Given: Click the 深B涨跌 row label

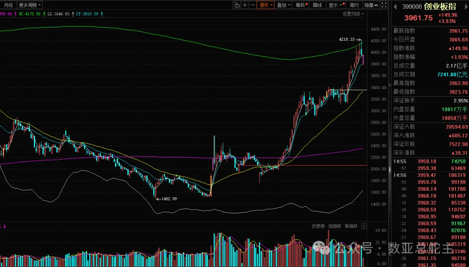Looking at the screenshot, I should pos(404,153).
